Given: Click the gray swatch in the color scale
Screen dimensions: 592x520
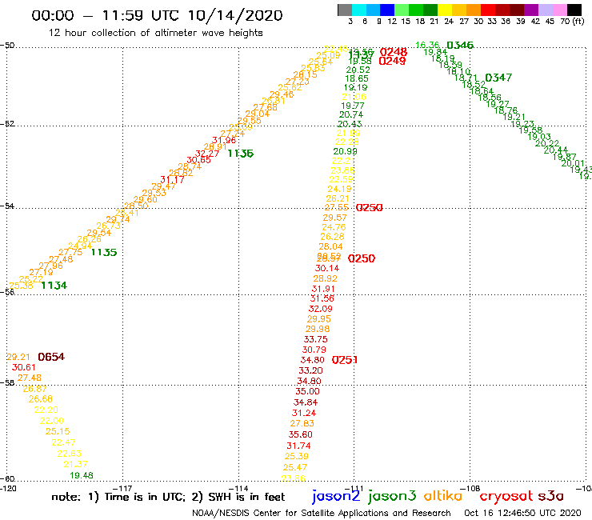Looking at the screenshot, I should [345, 10].
